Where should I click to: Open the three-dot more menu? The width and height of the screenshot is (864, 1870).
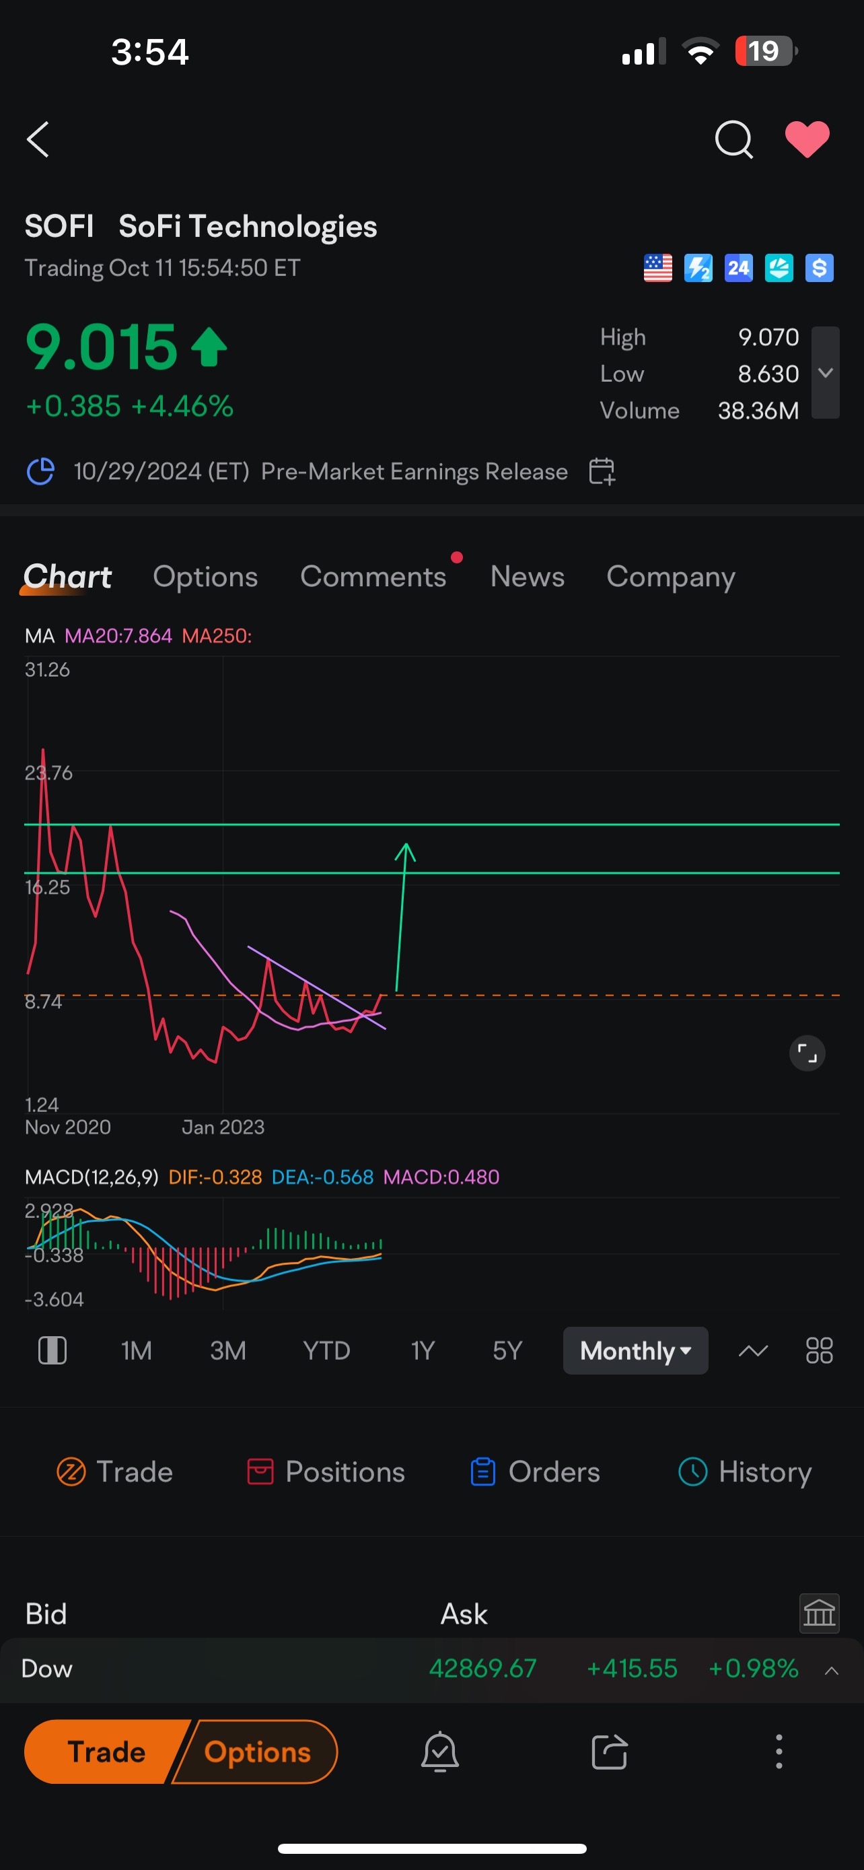click(x=779, y=1751)
